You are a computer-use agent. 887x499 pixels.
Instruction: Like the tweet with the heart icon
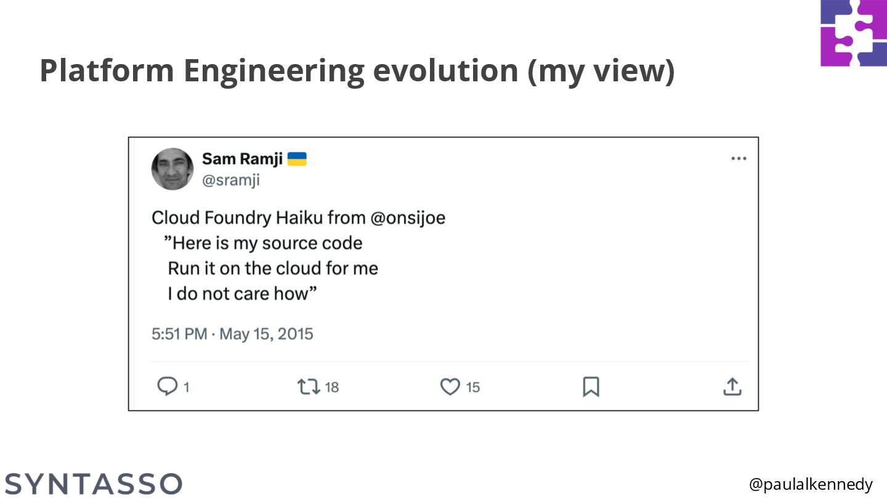(x=450, y=387)
